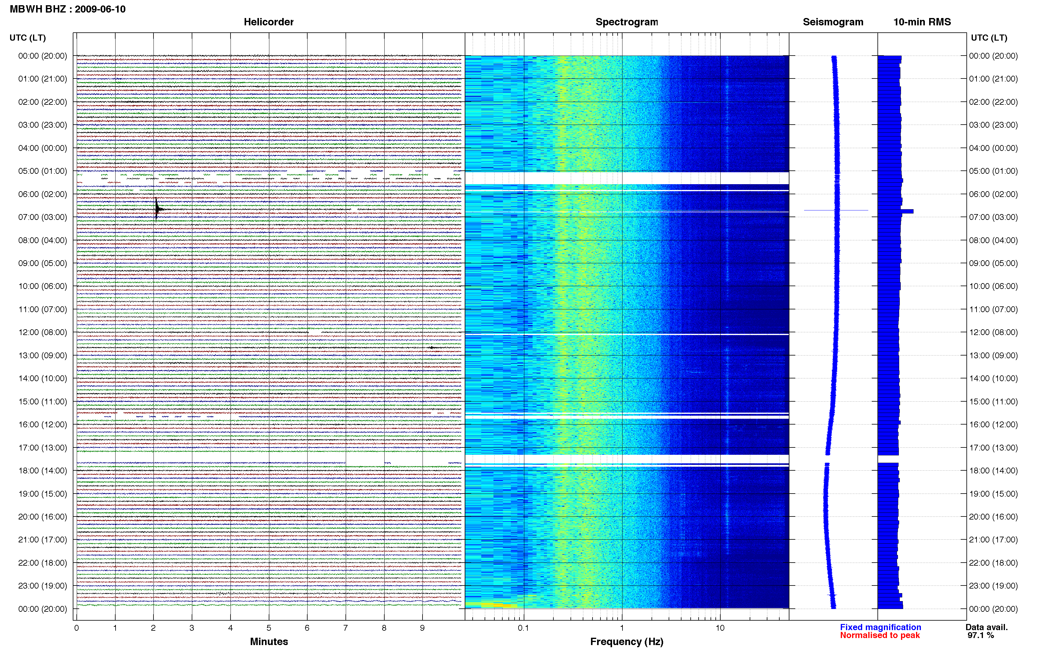Click the right '05:00 (01:00)' time label
The width and height of the screenshot is (1045, 653).
click(x=993, y=171)
